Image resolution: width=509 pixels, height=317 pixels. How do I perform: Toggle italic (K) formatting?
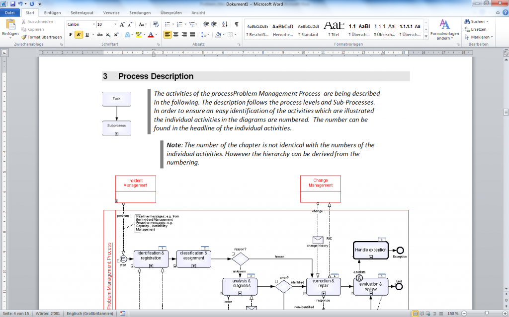[79, 34]
